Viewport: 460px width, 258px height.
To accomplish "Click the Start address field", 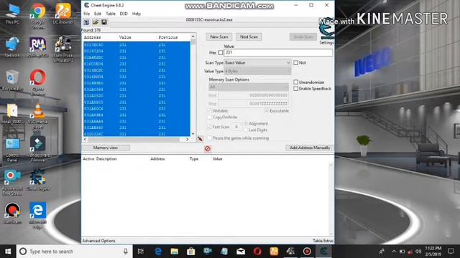I will 254,95.
